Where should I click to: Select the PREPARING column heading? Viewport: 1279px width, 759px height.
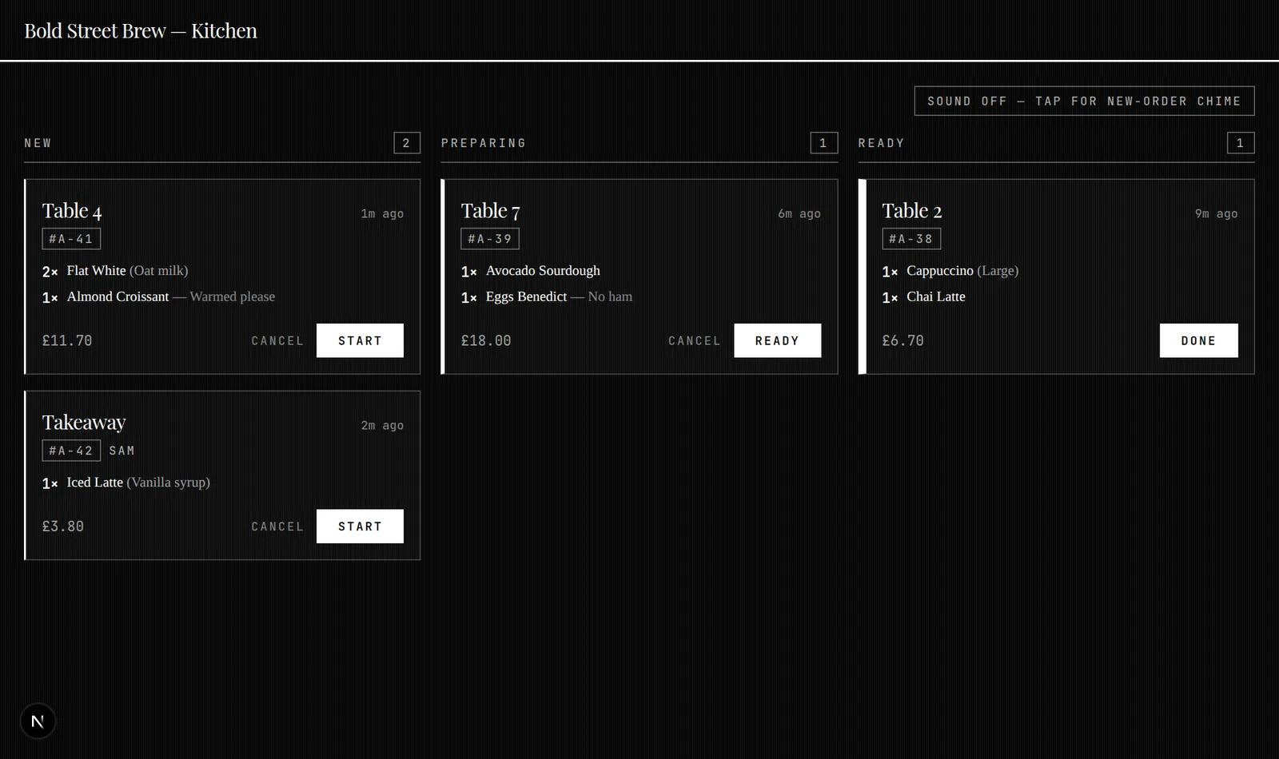[x=484, y=143]
